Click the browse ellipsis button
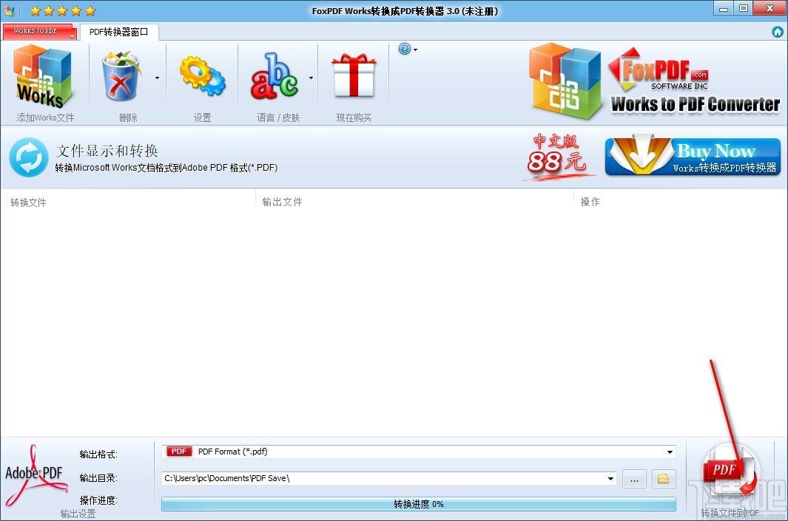Image resolution: width=788 pixels, height=521 pixels. pyautogui.click(x=634, y=479)
